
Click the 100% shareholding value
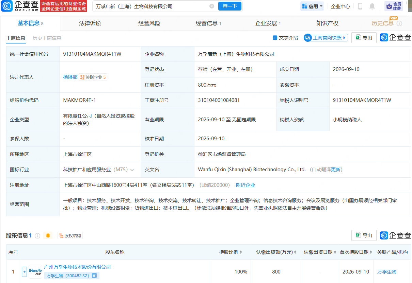coord(241,272)
